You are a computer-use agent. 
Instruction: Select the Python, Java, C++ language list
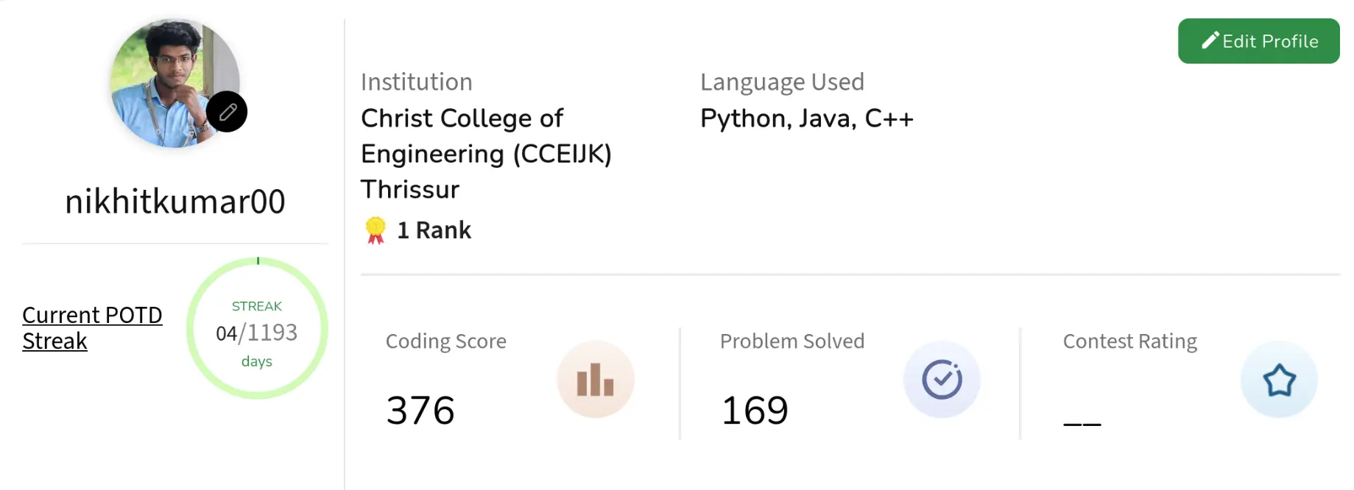point(806,118)
